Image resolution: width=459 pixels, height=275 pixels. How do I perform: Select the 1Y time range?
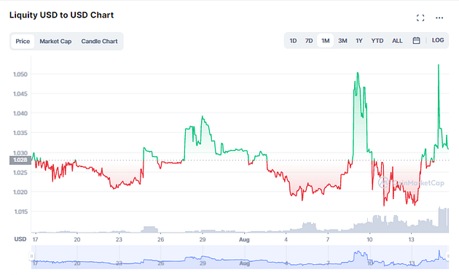359,40
